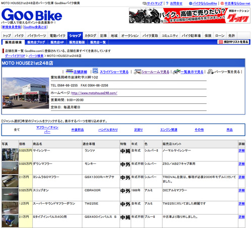Click the 一覧表示で見る link
Screen dimensions: 252x228
point(192,72)
